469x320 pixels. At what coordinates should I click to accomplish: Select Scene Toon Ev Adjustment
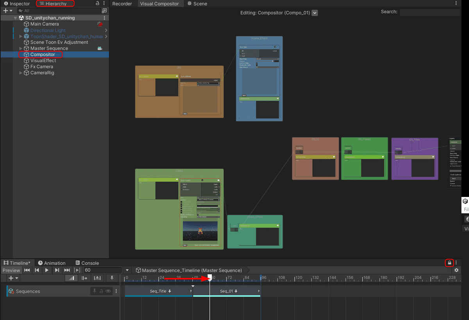pyautogui.click(x=59, y=42)
